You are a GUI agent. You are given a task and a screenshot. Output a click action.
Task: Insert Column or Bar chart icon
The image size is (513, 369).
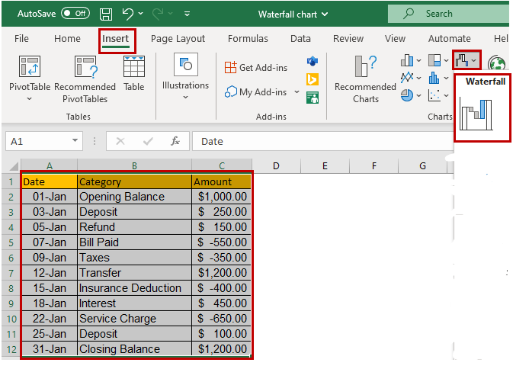[407, 60]
